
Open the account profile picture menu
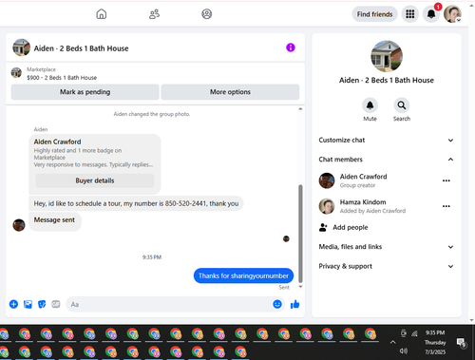(452, 14)
